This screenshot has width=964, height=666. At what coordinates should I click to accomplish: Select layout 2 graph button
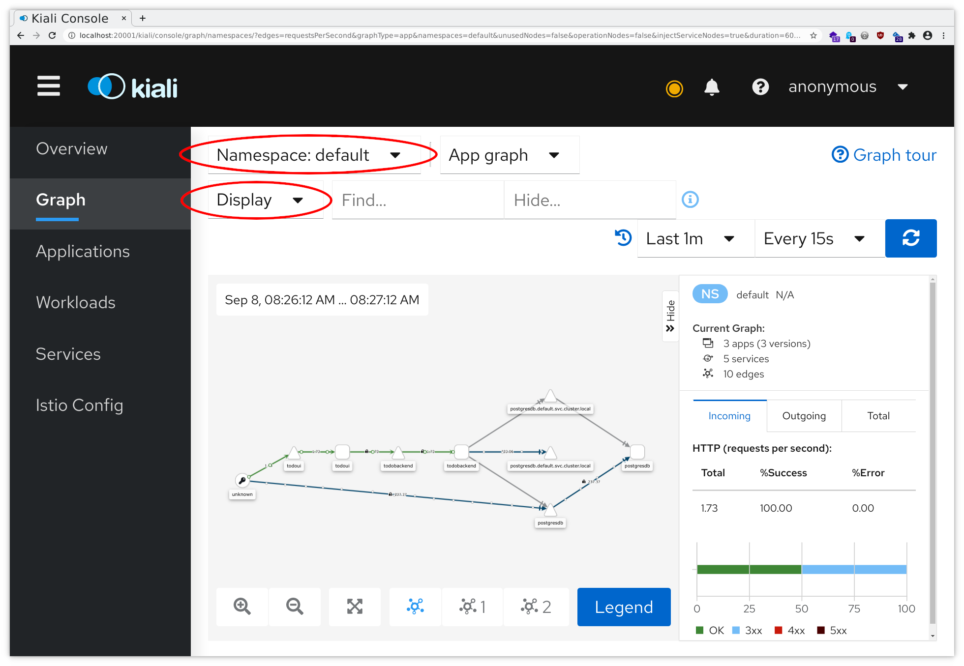pyautogui.click(x=536, y=607)
